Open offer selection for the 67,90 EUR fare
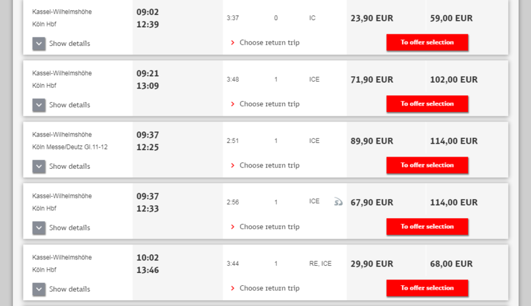 click(x=427, y=226)
